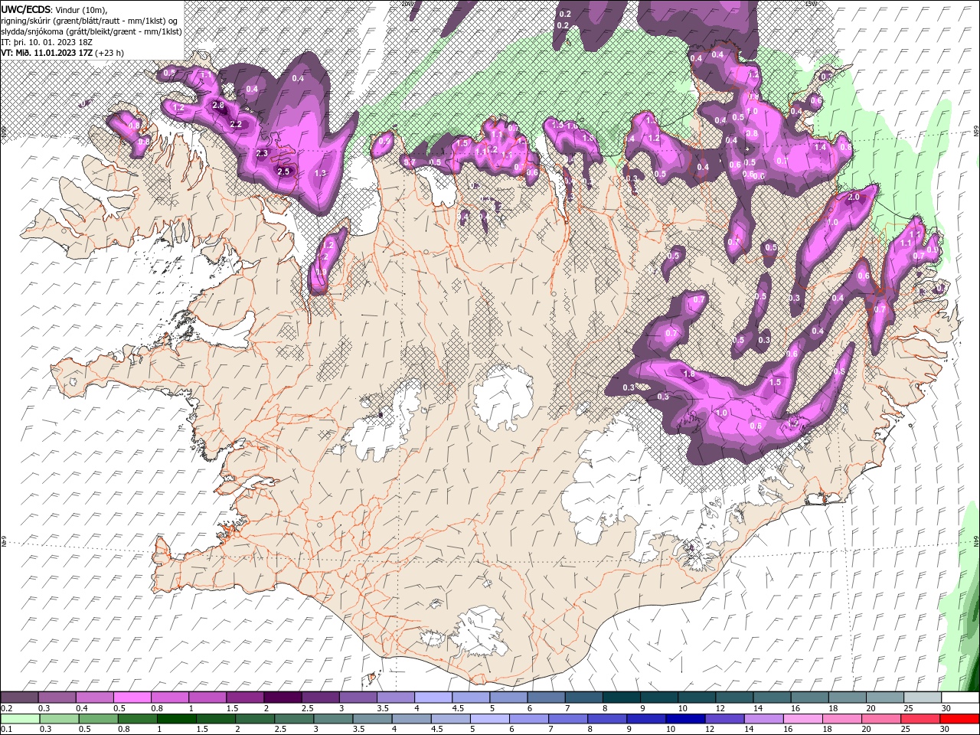The width and height of the screenshot is (980, 735).
Task: Select the '(+23 h)' forecast offset text
Action: point(110,53)
